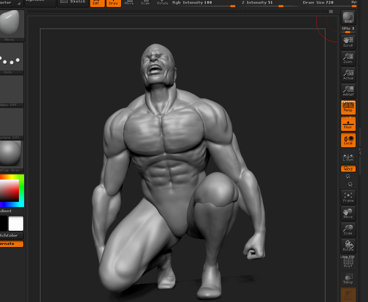Click the Projection Master button
Screen dimensions: 368x302
[11, 3]
